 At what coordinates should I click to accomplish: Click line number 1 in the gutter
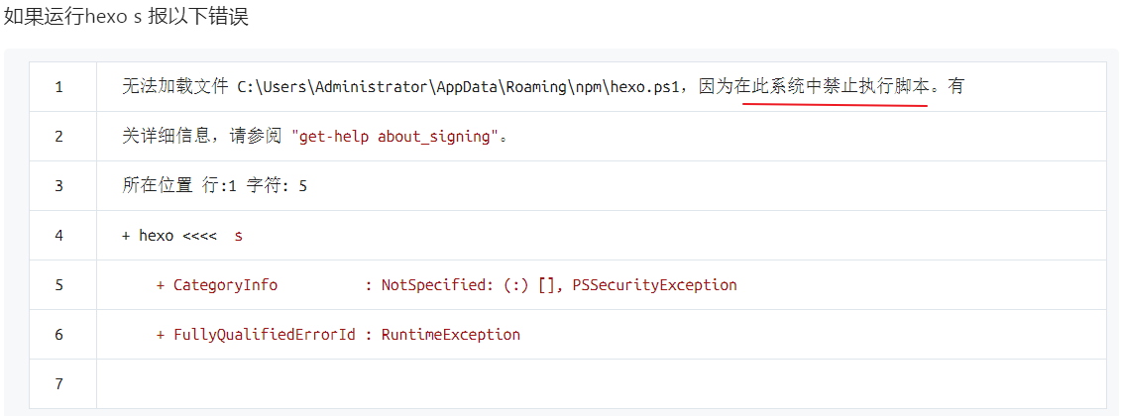[x=58, y=87]
